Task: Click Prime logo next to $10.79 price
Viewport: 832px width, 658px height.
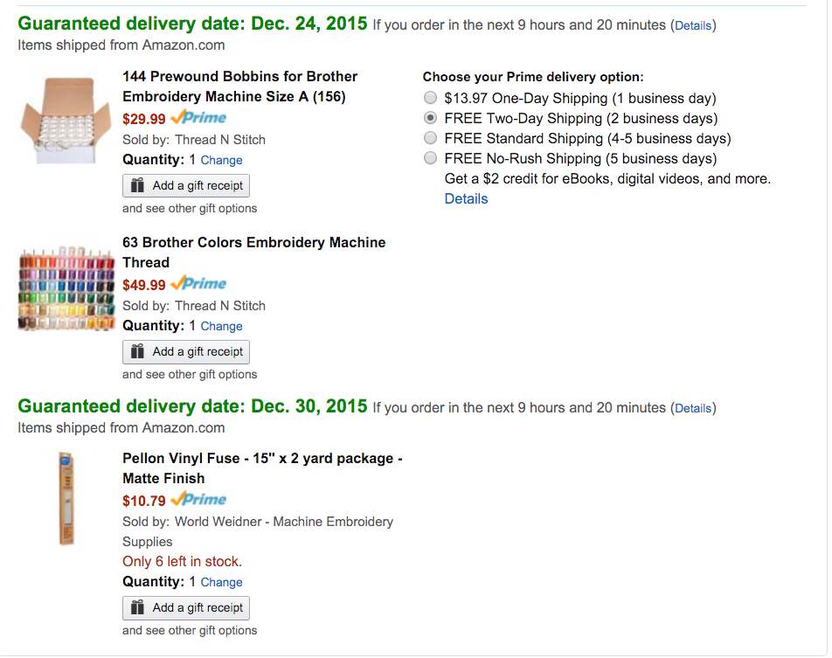Action: tap(199, 500)
